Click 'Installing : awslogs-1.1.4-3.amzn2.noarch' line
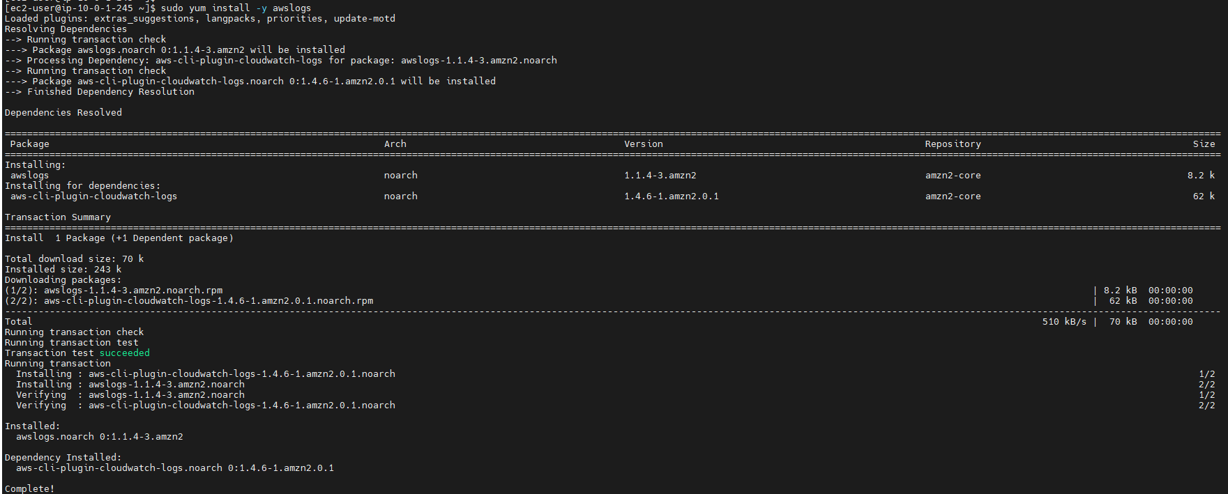 coord(130,385)
